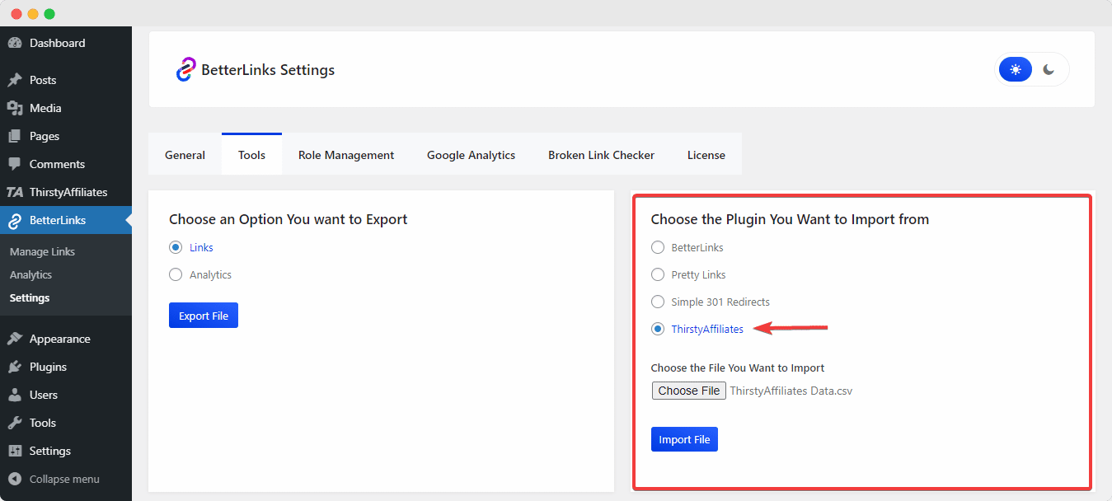The width and height of the screenshot is (1112, 501).
Task: Click the Choose File button
Action: (x=689, y=391)
